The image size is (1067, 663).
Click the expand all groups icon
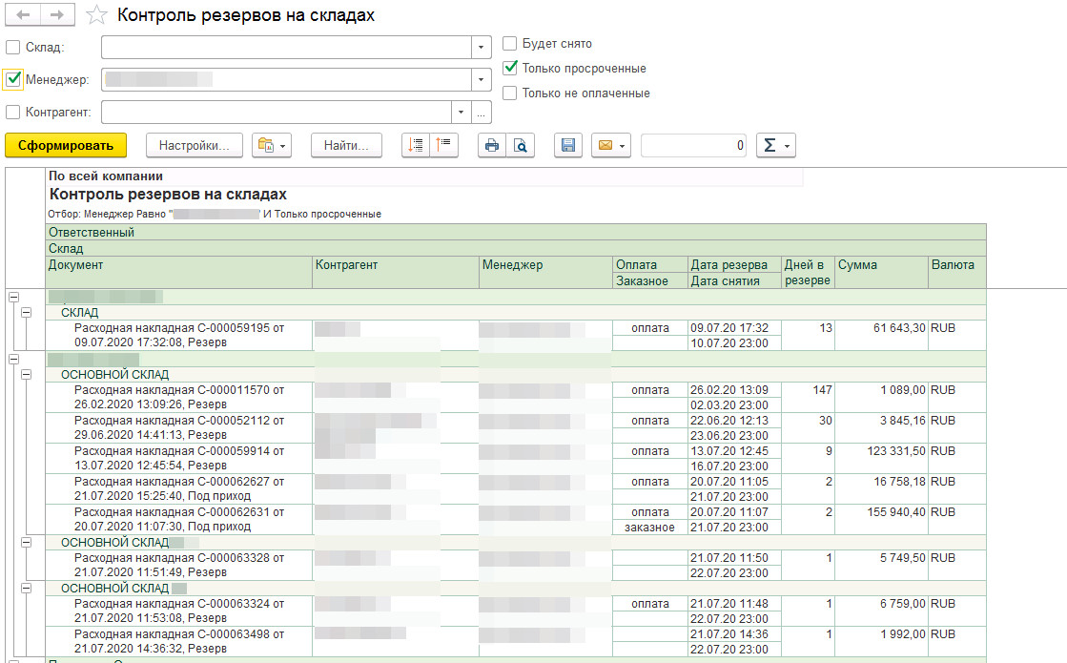(x=416, y=145)
